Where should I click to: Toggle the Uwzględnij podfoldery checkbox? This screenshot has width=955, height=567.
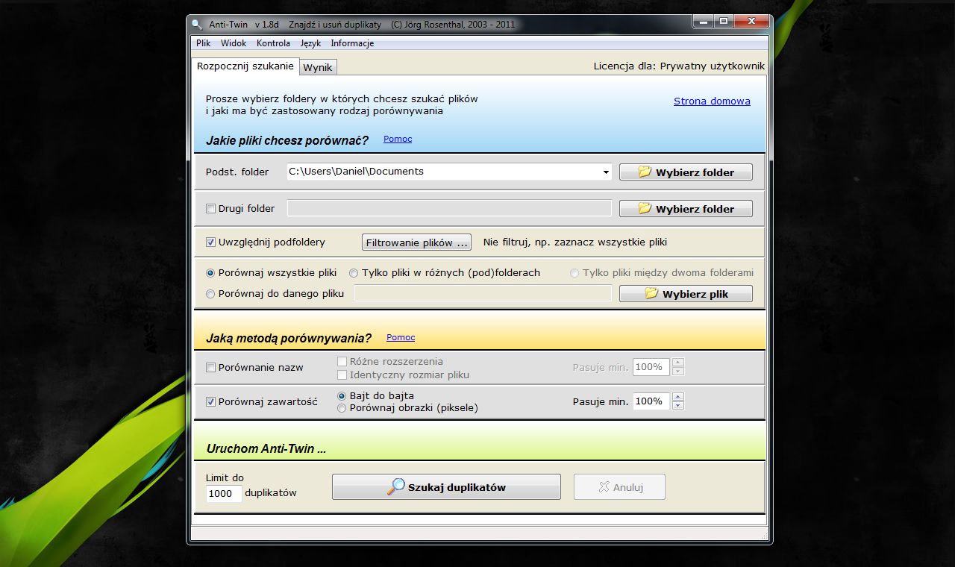pyautogui.click(x=210, y=242)
